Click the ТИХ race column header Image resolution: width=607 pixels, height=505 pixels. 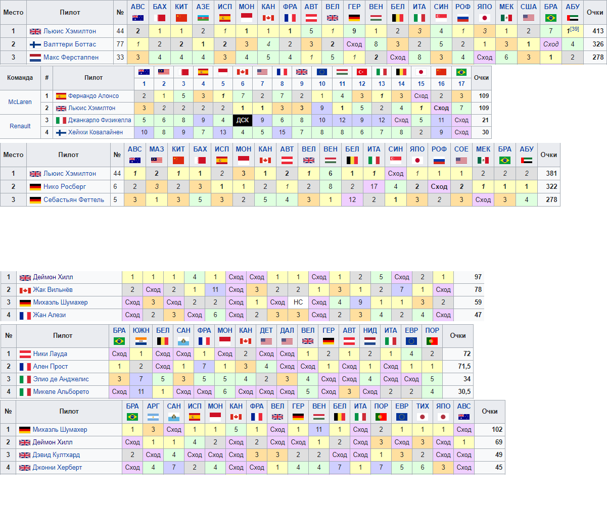(x=423, y=406)
